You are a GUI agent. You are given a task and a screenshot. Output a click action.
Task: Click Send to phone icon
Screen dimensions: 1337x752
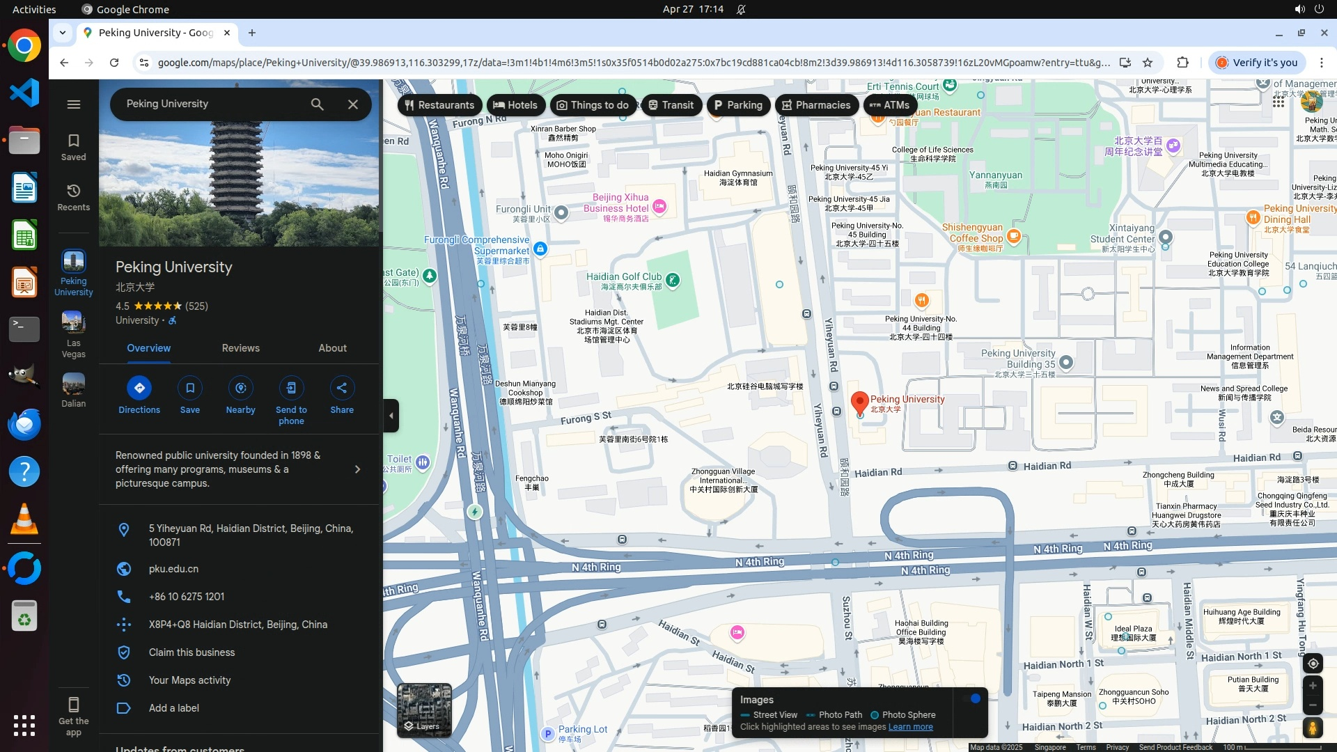(291, 388)
